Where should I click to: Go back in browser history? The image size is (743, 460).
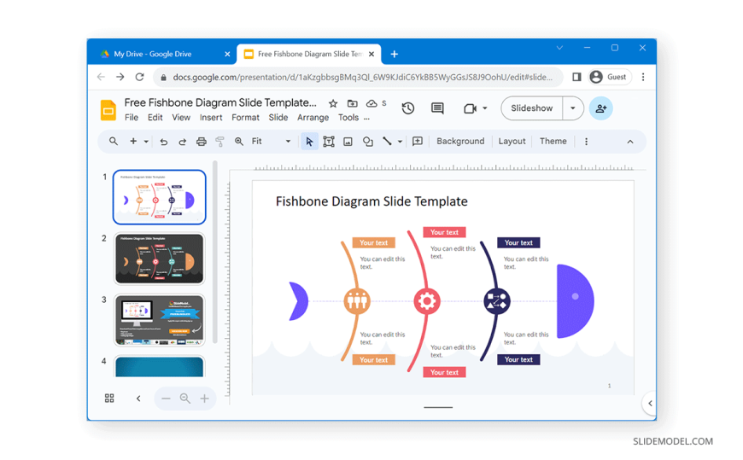[101, 77]
